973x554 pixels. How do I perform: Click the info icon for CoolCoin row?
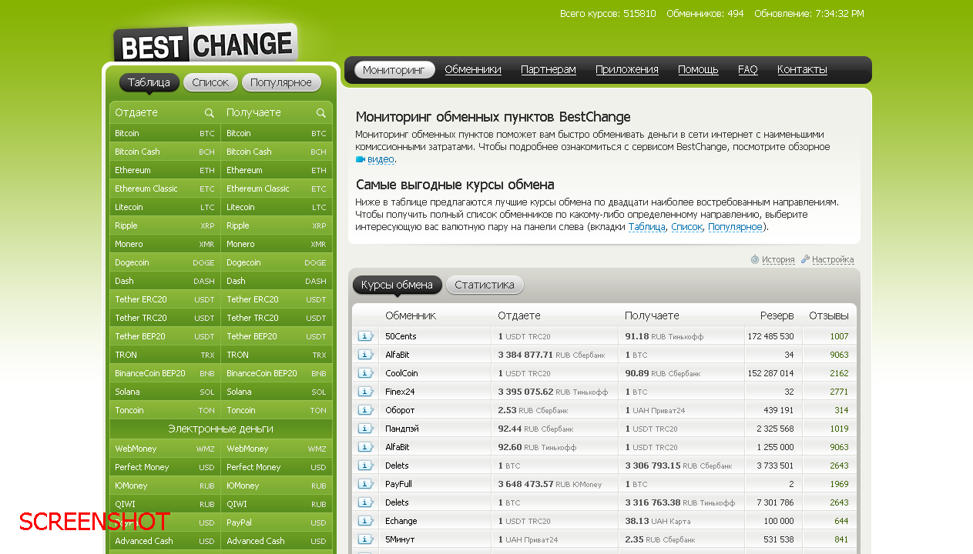tap(366, 373)
